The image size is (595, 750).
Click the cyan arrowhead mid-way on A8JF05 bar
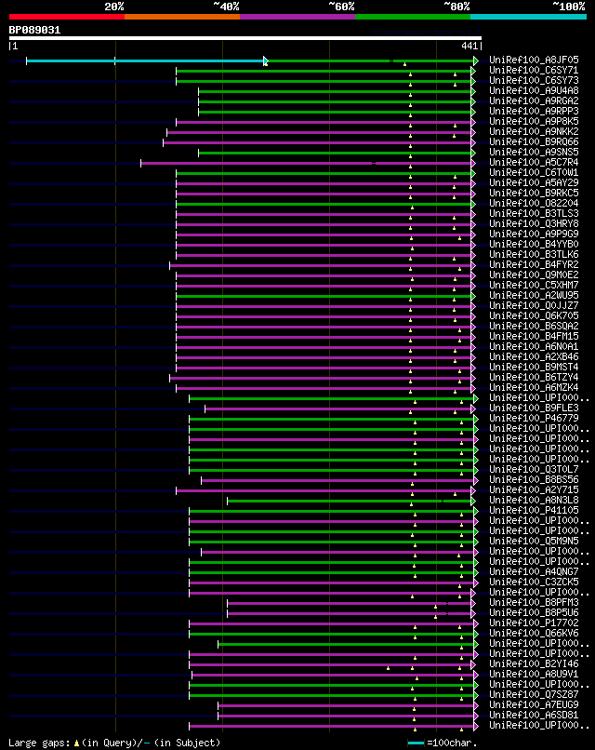point(266,60)
